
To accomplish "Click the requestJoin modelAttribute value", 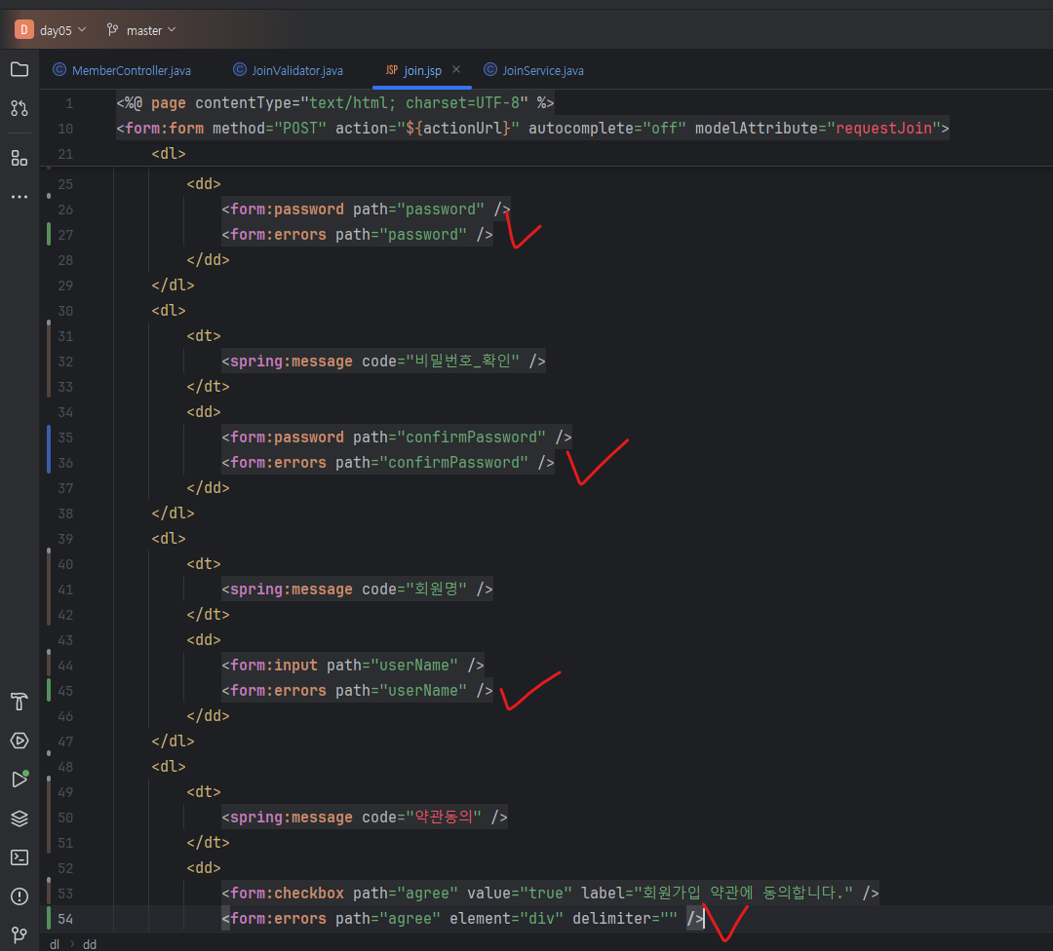I will [883, 129].
